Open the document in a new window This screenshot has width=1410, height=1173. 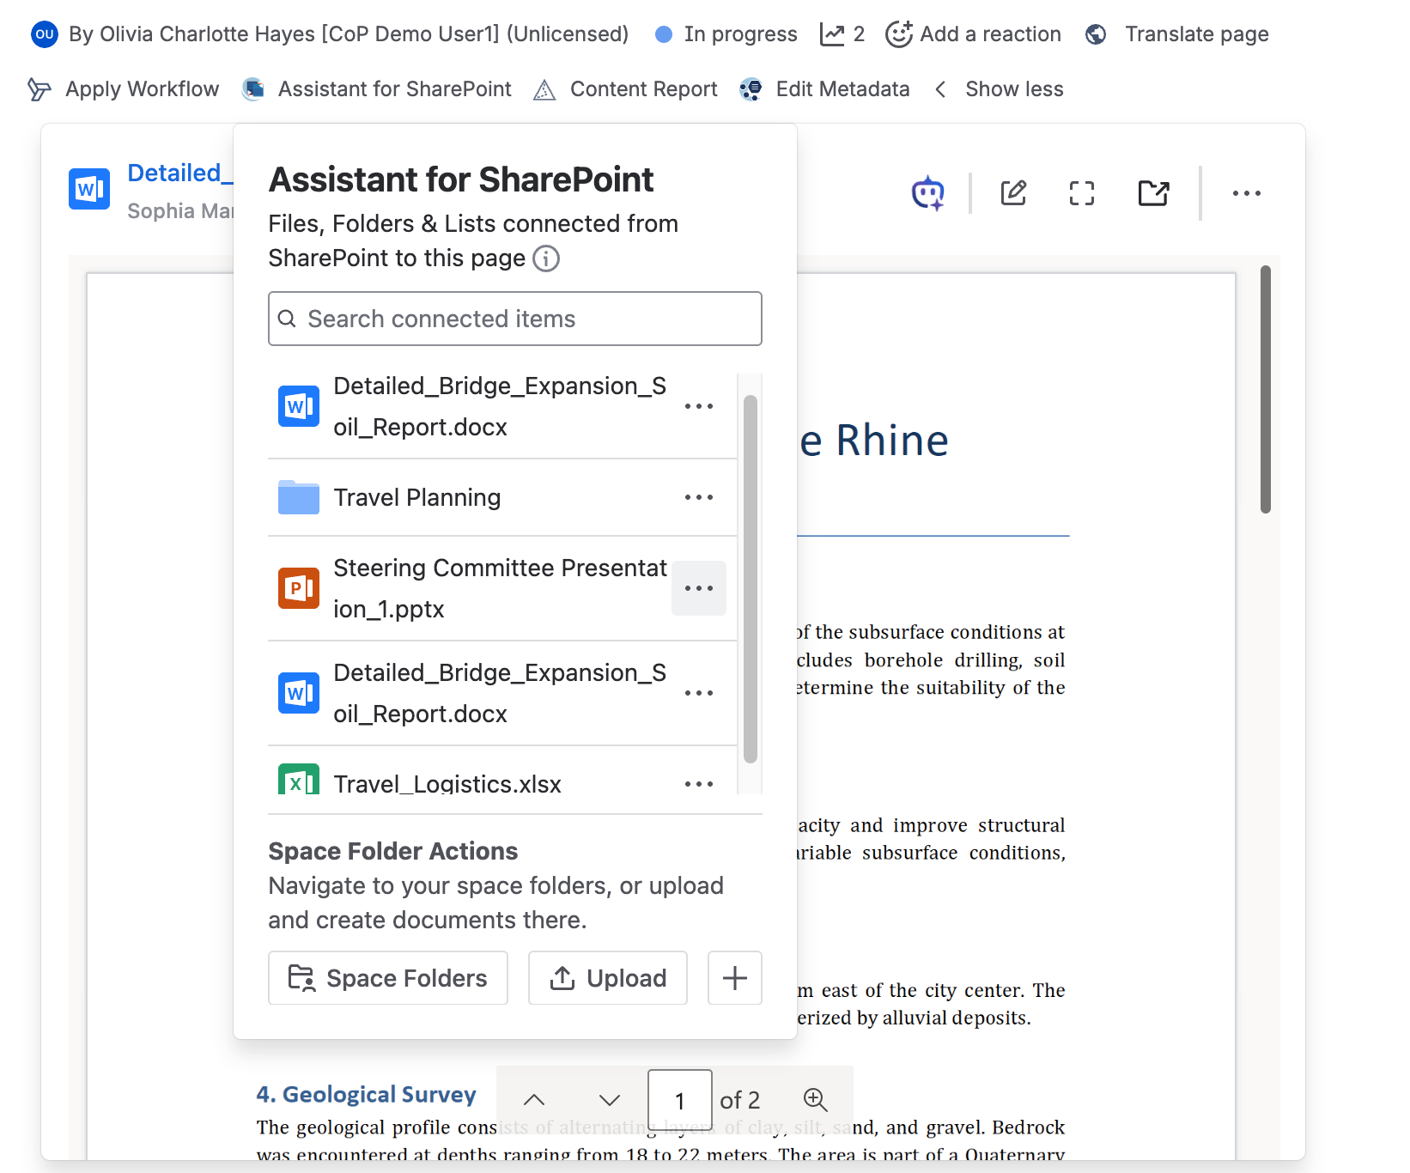pyautogui.click(x=1153, y=193)
